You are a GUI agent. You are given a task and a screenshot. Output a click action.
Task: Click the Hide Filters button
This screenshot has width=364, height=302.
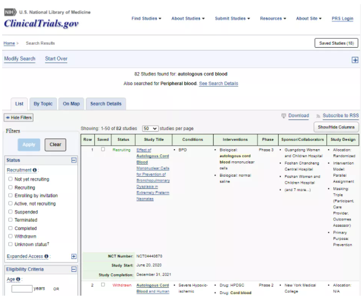[19, 118]
